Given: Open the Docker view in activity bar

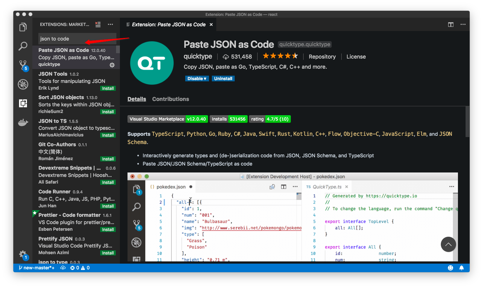Looking at the screenshot, I should pos(23,122).
